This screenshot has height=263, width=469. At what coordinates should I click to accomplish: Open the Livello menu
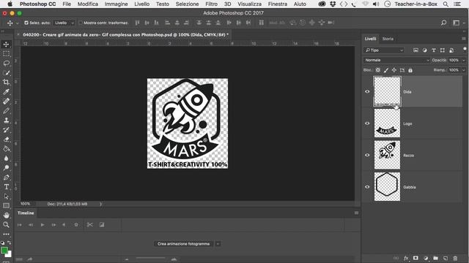(141, 4)
